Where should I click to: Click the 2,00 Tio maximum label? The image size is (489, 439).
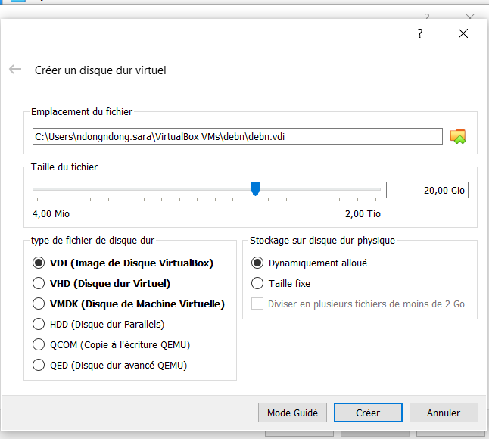coord(363,214)
